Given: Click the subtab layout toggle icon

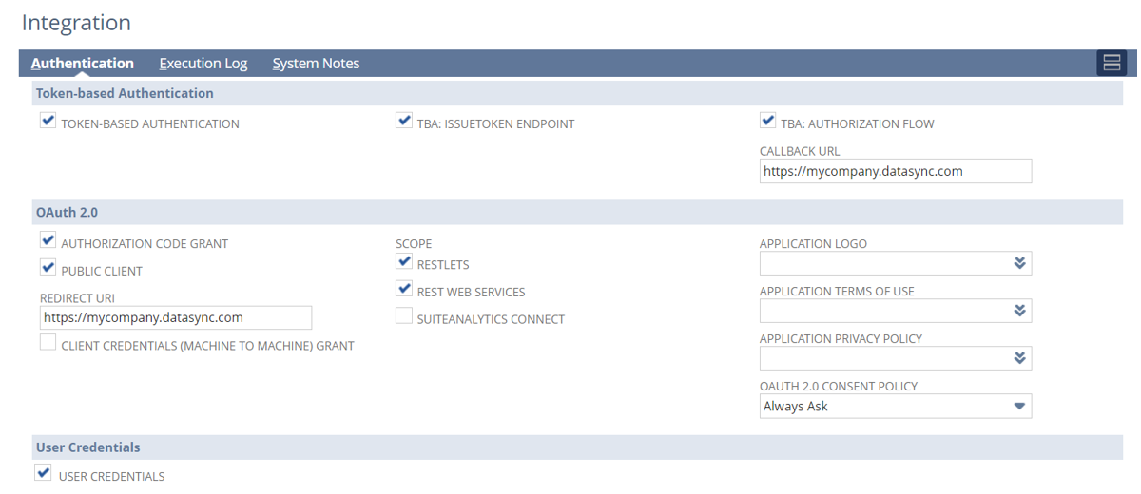Looking at the screenshot, I should point(1112,63).
